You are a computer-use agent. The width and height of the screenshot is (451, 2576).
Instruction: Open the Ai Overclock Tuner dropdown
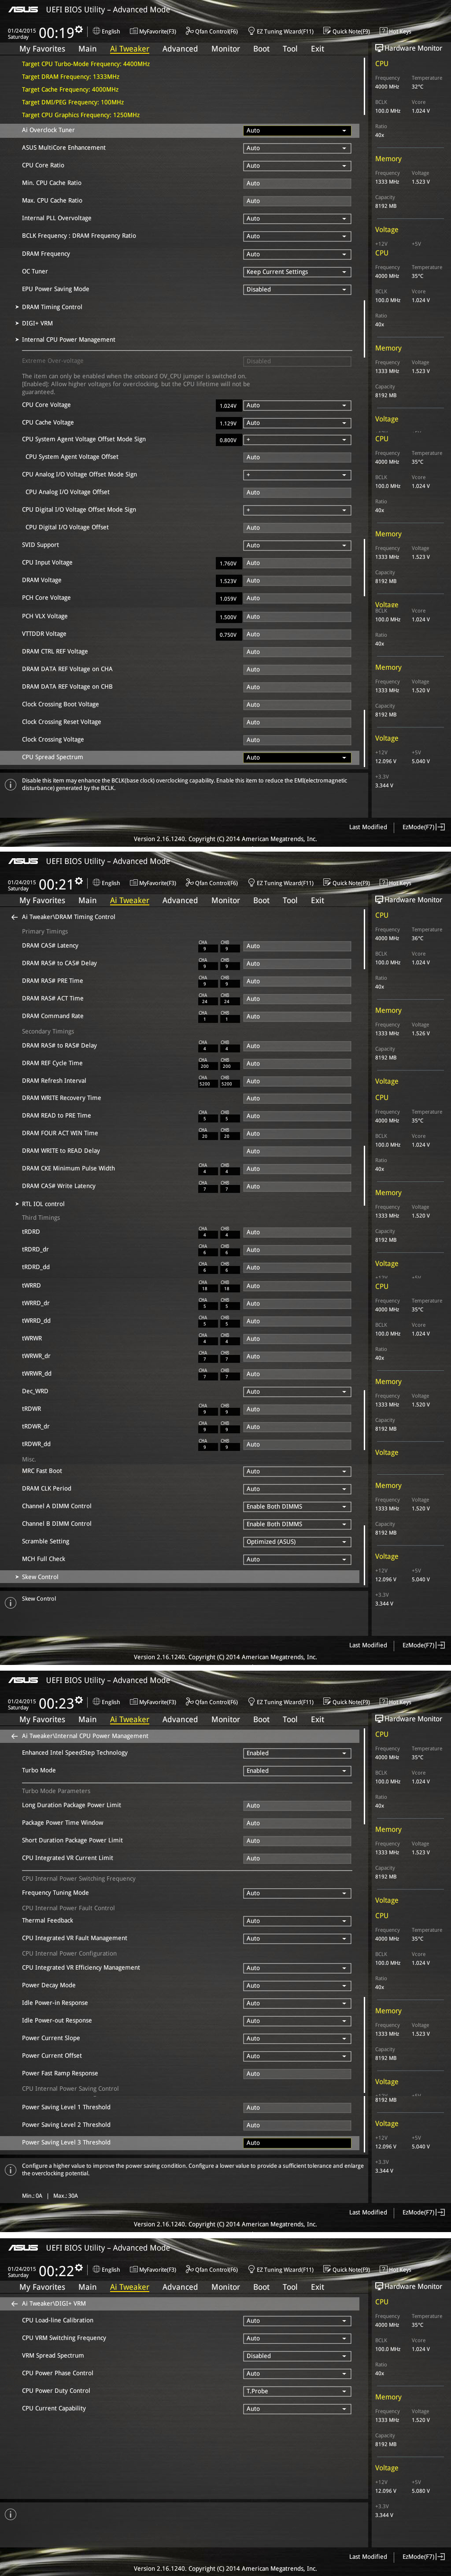(x=297, y=131)
